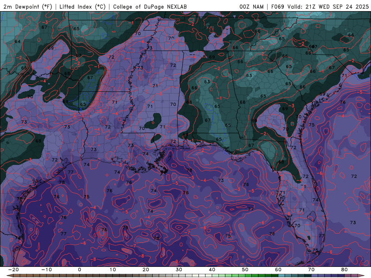The width and height of the screenshot is (371, 278).
Task: Click the "2m Dewpoint (°F)" title text
Action: (28, 6)
